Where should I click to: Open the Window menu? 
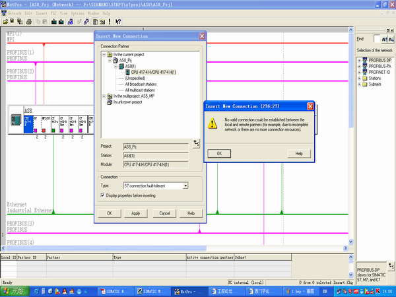tap(93, 13)
